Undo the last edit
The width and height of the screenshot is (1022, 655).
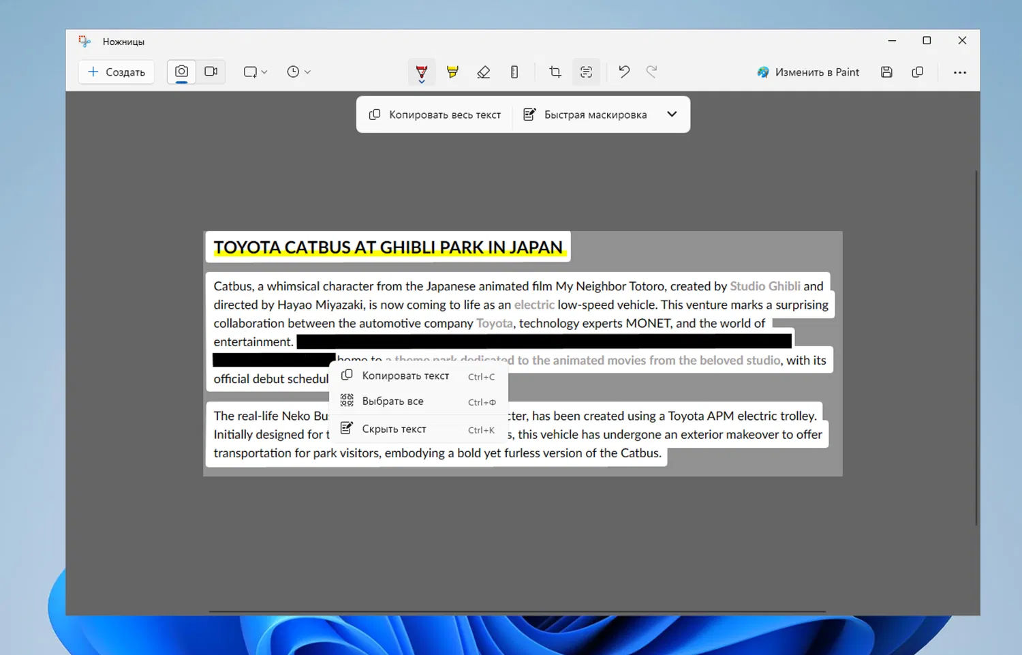[624, 72]
